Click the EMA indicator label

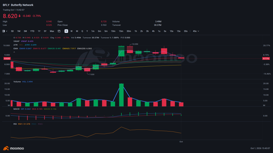click(16, 48)
